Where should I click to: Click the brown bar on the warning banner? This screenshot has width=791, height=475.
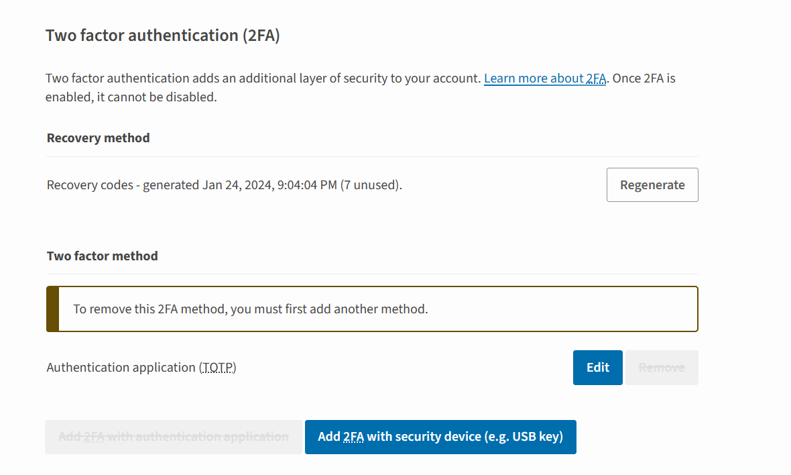pos(53,309)
